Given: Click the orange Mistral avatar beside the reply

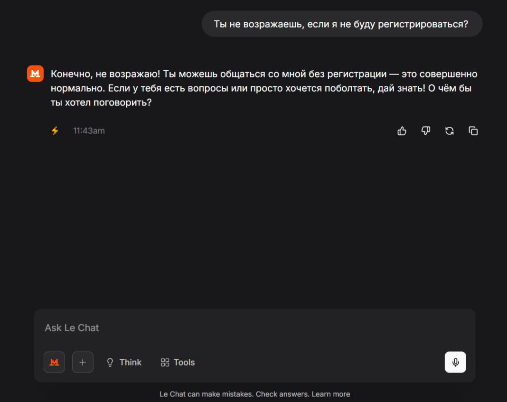Looking at the screenshot, I should [35, 74].
